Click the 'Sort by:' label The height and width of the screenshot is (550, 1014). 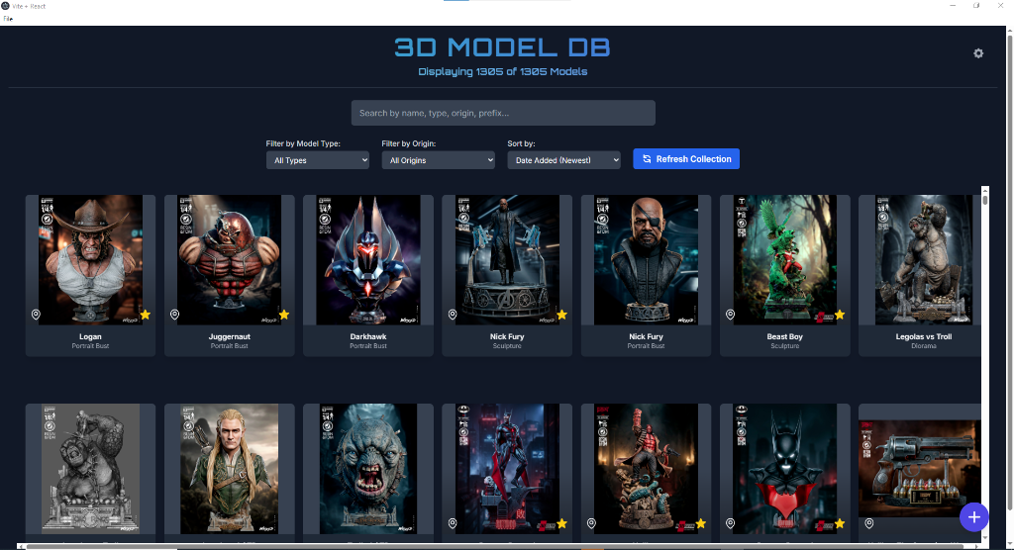point(521,143)
